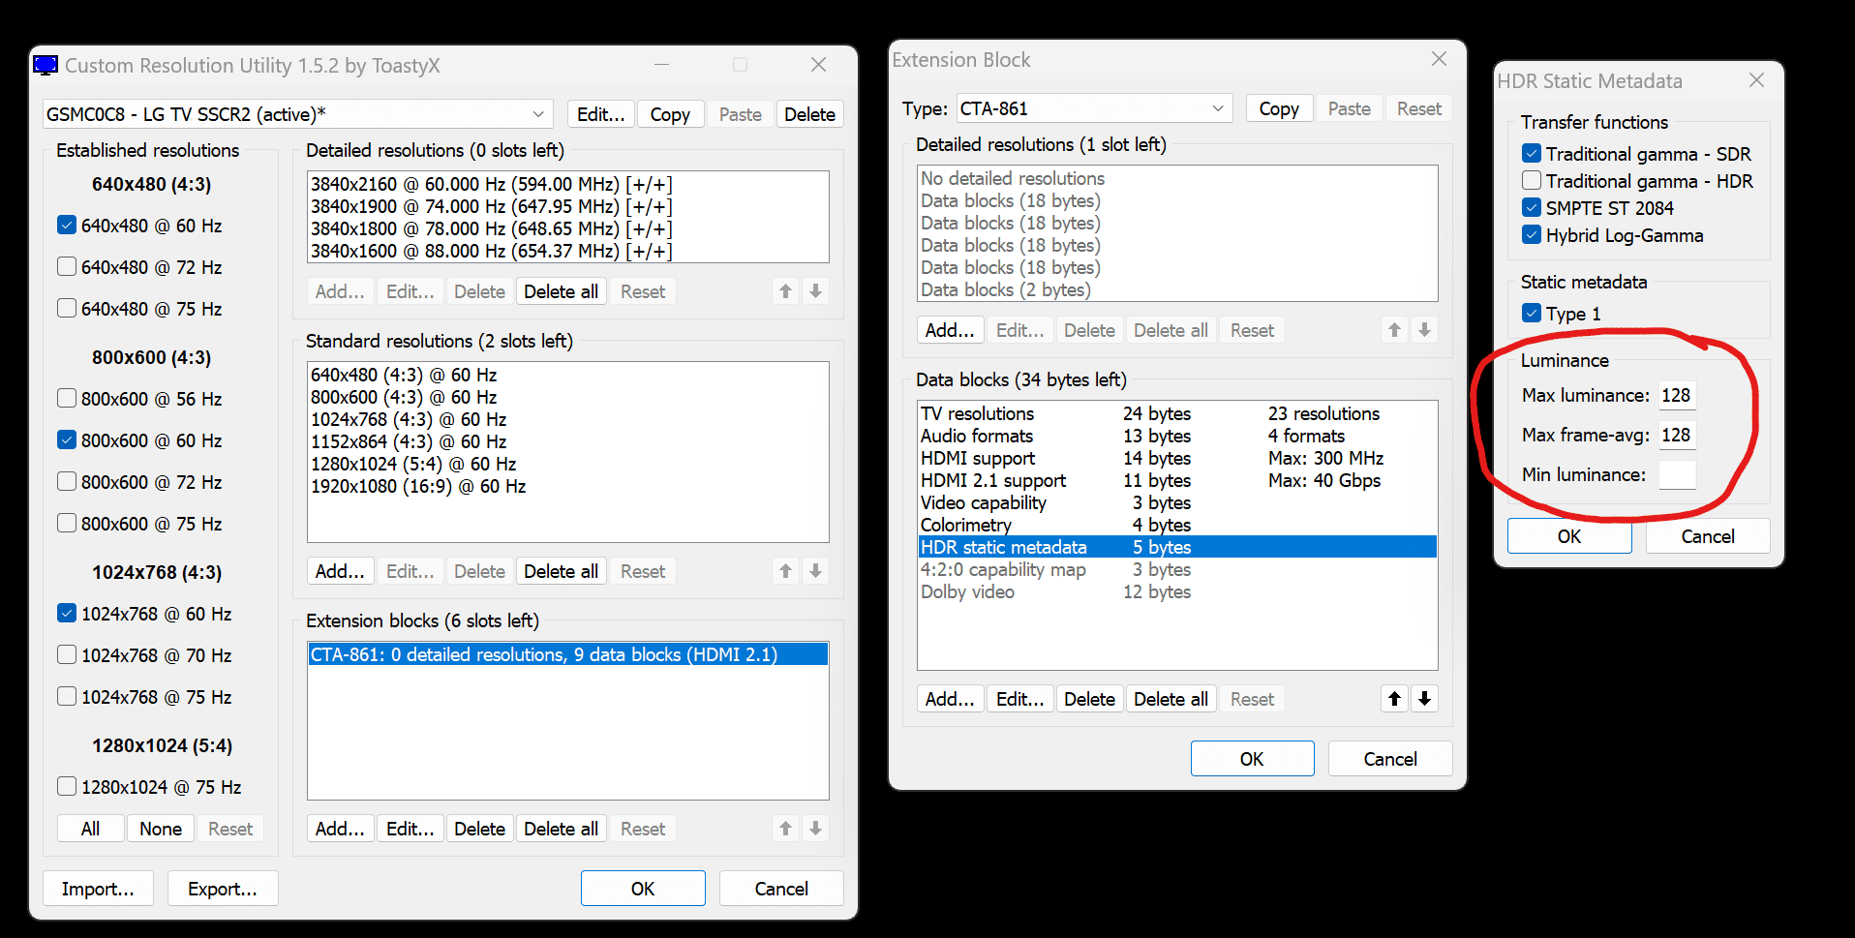
Task: Uncheck 1024x768 @ 60 Hz resolution
Action: (x=67, y=614)
